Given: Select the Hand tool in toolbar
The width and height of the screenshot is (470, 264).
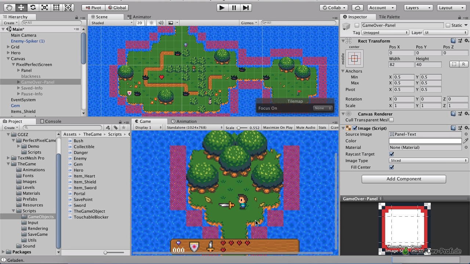Looking at the screenshot, I should pyautogui.click(x=9, y=7).
